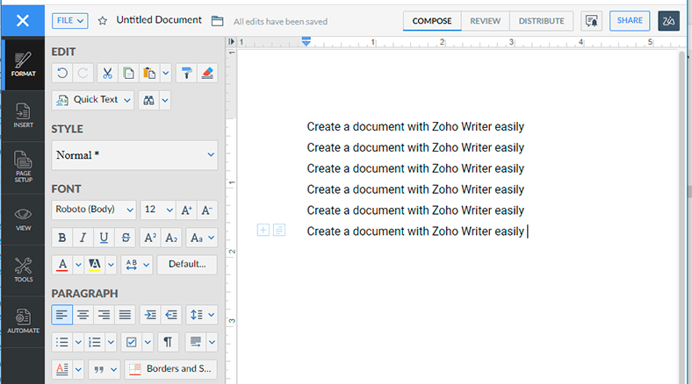Select the FORMAT sidebar panel
This screenshot has height=384, width=692.
click(x=23, y=65)
